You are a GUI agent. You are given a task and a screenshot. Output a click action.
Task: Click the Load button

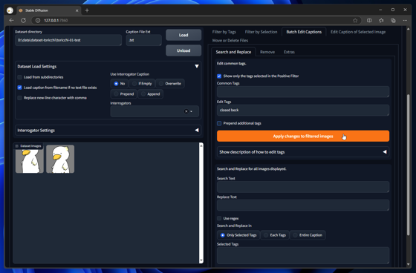click(183, 35)
